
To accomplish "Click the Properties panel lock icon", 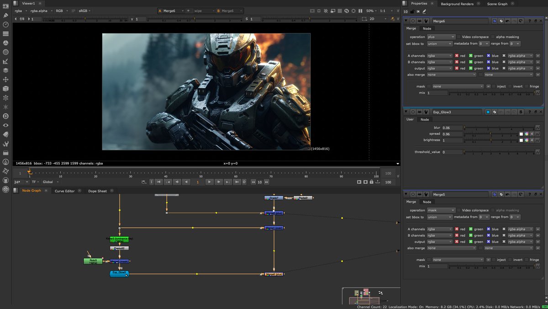I will pos(412,11).
